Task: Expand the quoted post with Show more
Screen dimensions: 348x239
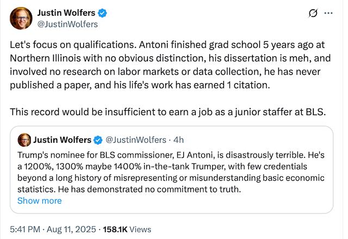Action: point(39,200)
